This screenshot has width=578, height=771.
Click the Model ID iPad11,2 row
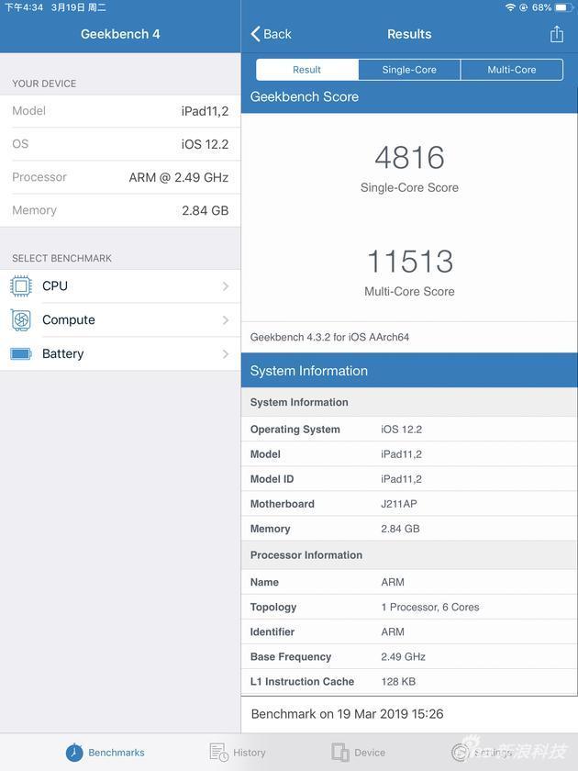(x=409, y=479)
